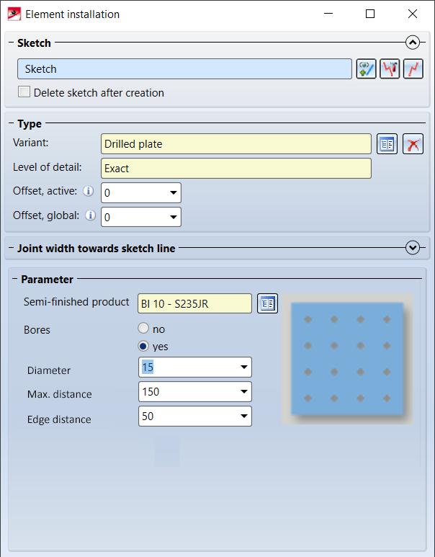This screenshot has width=435, height=557.
Task: Open the variant catalogue icon beside Drilled plate
Action: click(387, 144)
